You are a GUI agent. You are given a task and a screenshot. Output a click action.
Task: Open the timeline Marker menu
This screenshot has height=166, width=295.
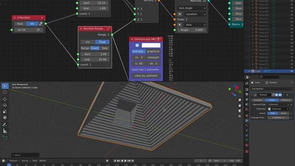pos(43,161)
